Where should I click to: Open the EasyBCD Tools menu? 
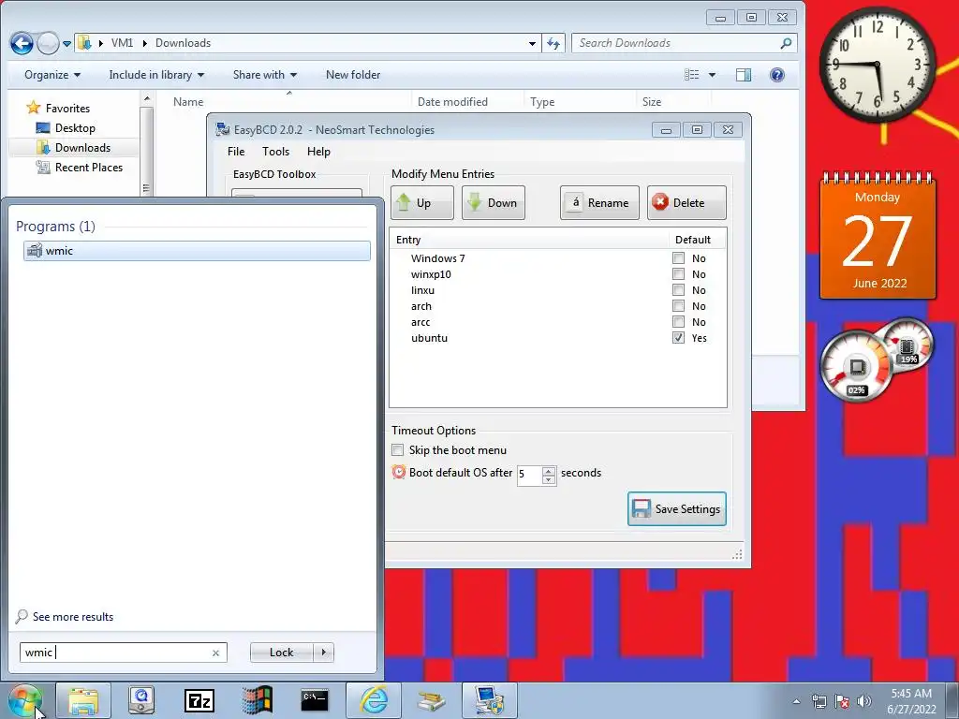[x=276, y=152]
